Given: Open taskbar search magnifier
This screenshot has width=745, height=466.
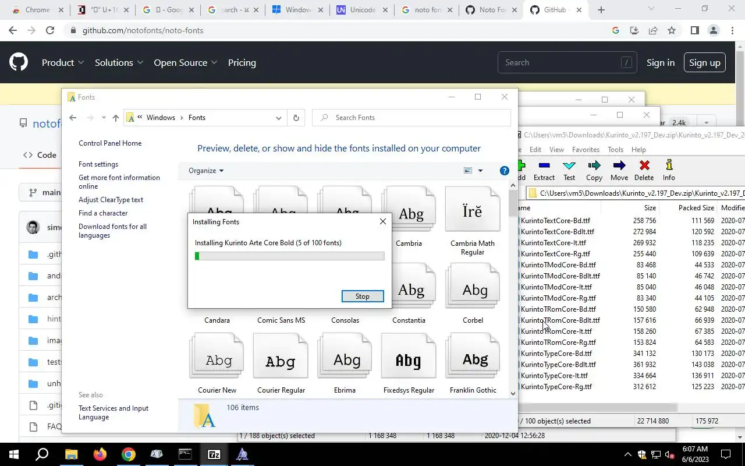Looking at the screenshot, I should tap(42, 454).
